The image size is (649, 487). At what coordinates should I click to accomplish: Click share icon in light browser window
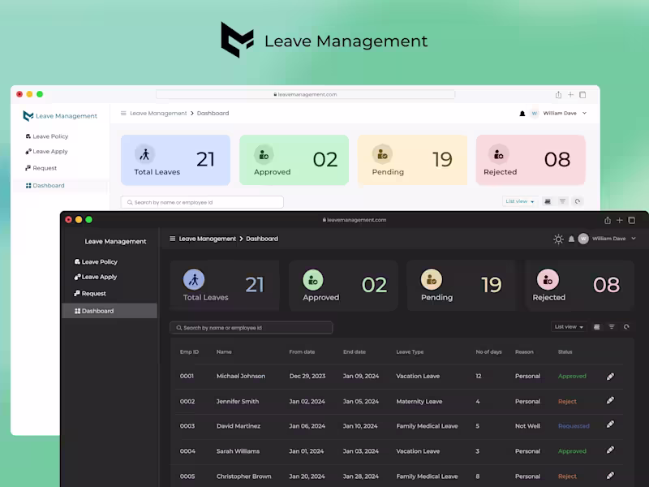pos(558,95)
